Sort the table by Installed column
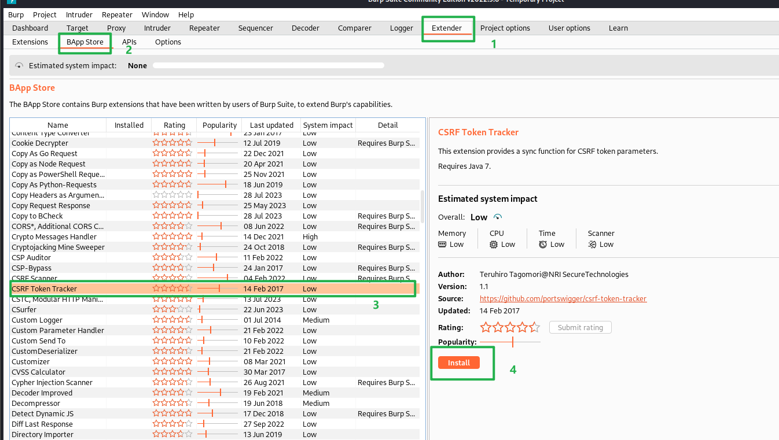Screen dimensions: 779x440 (x=129, y=125)
